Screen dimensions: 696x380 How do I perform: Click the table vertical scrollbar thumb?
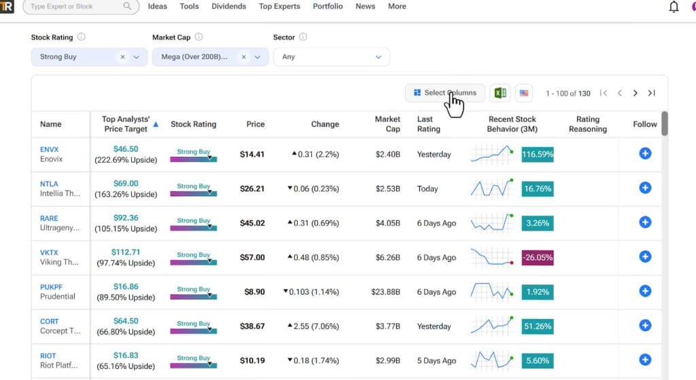coord(665,123)
